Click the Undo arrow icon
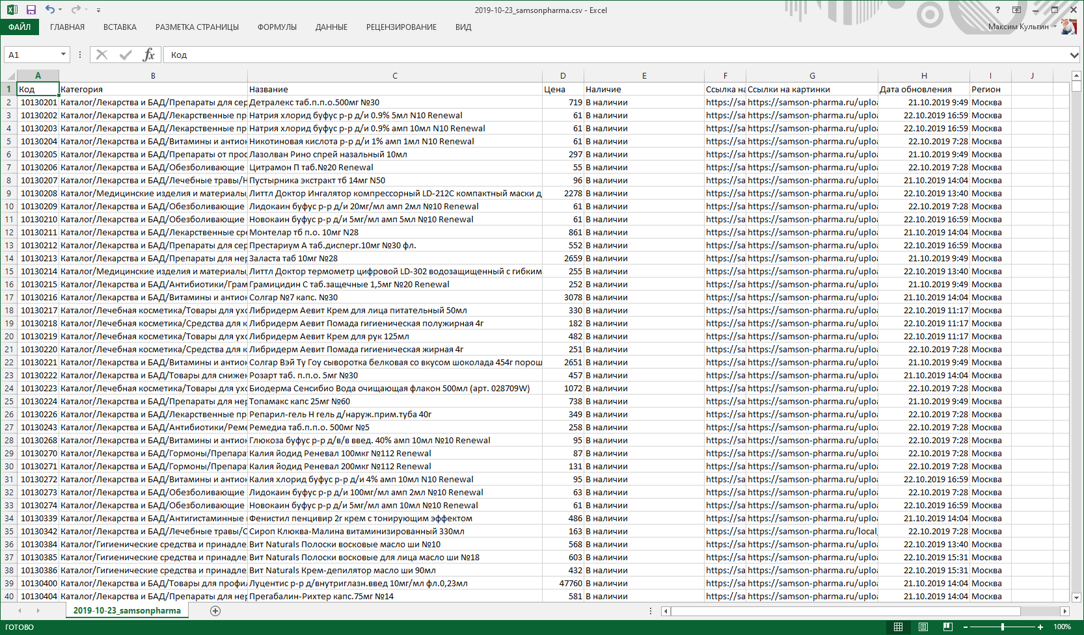 50,10
